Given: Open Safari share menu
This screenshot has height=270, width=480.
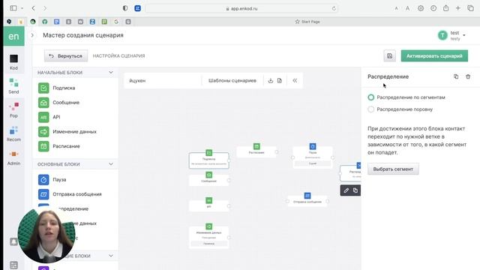Looking at the screenshot, I should (445, 8).
